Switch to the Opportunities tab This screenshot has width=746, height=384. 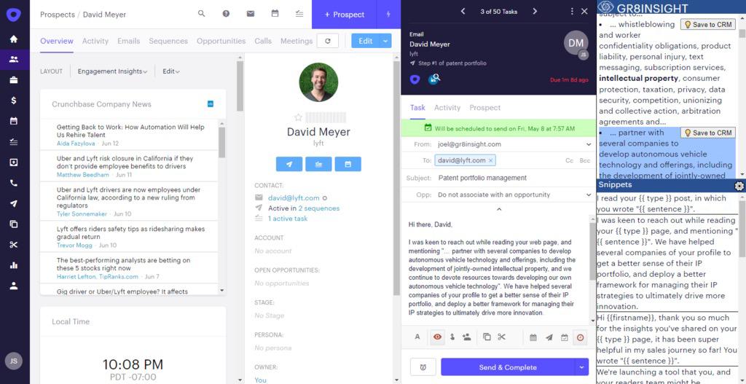(x=221, y=41)
